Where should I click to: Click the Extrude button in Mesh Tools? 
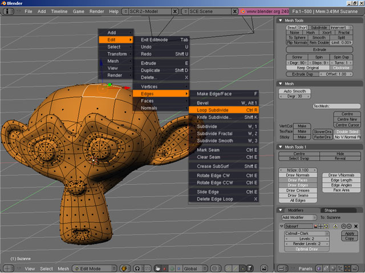pos(319,49)
